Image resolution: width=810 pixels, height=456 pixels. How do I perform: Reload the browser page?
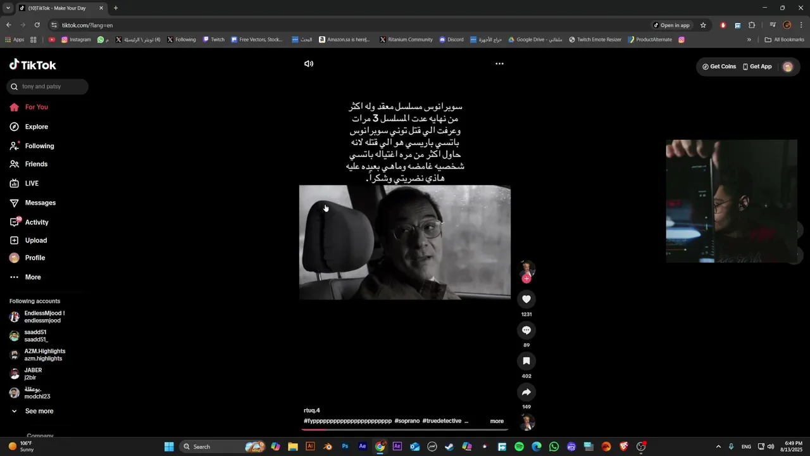coord(37,25)
